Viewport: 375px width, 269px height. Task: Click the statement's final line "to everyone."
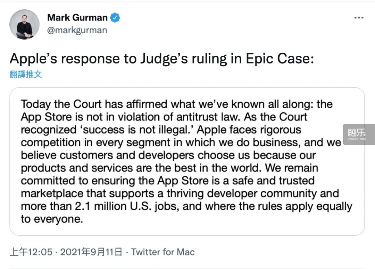pyautogui.click(x=52, y=219)
